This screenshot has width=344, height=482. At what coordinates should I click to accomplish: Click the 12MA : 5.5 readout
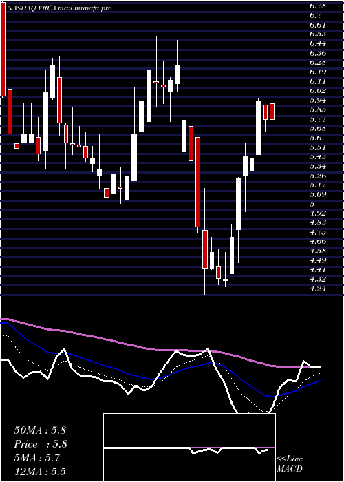[40, 472]
